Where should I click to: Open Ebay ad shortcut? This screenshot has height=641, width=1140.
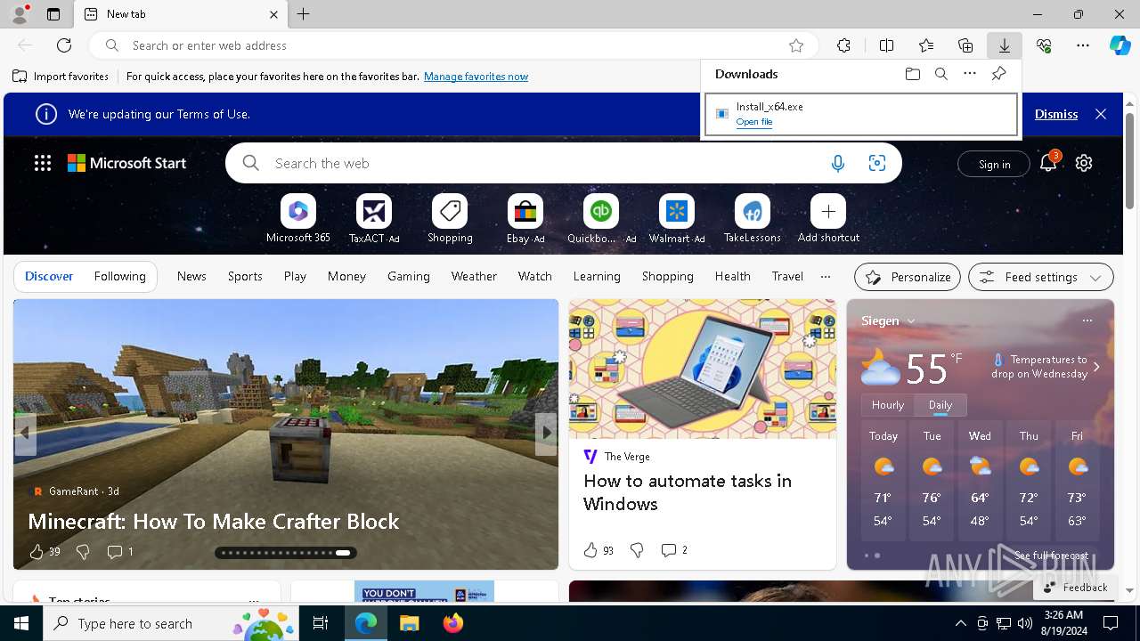[525, 219]
